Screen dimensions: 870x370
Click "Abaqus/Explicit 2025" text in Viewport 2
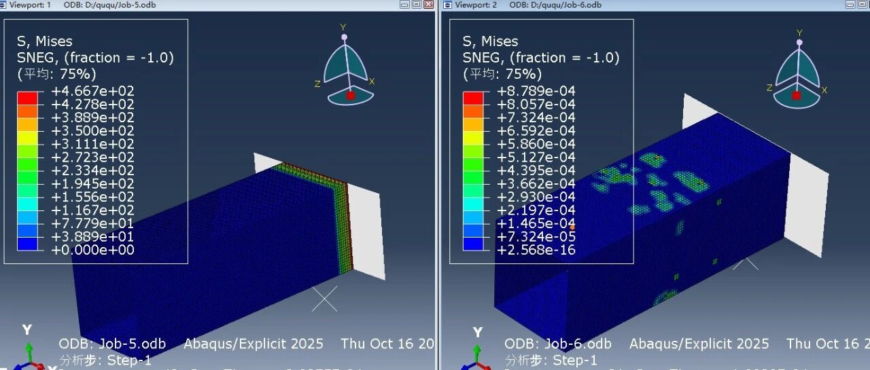[699, 344]
